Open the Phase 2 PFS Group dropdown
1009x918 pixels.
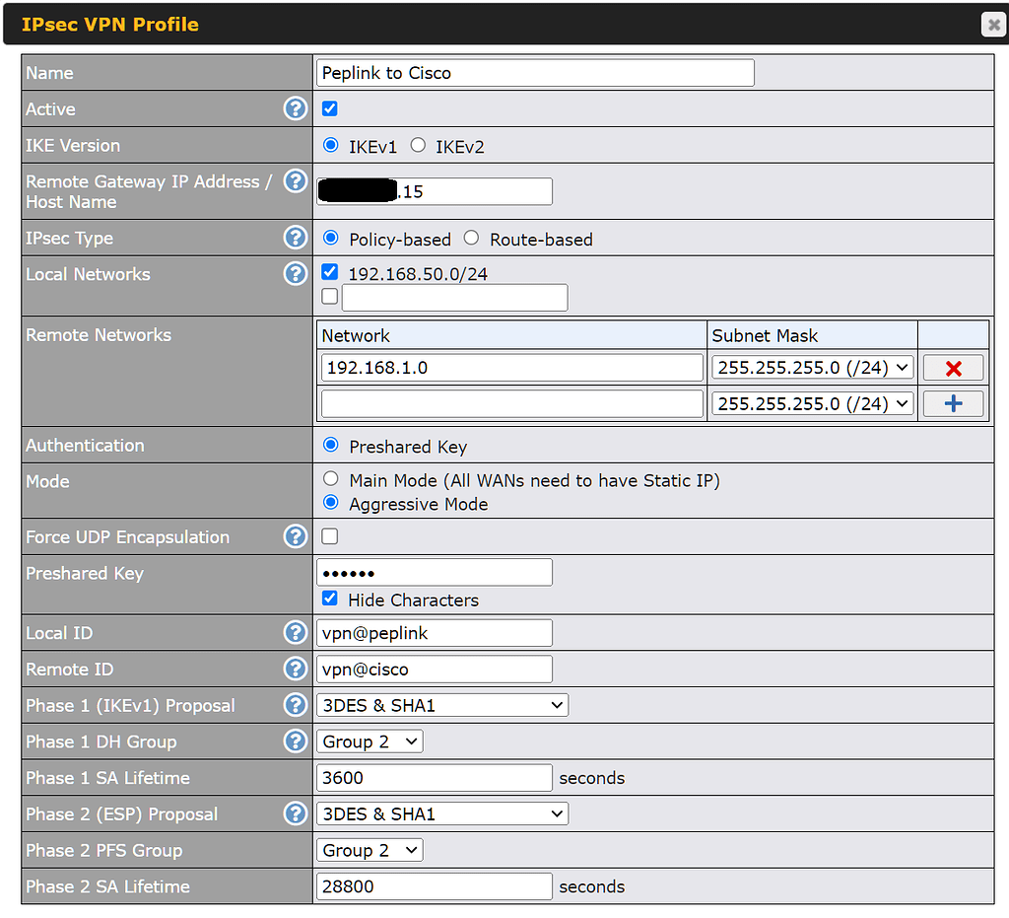pos(369,849)
